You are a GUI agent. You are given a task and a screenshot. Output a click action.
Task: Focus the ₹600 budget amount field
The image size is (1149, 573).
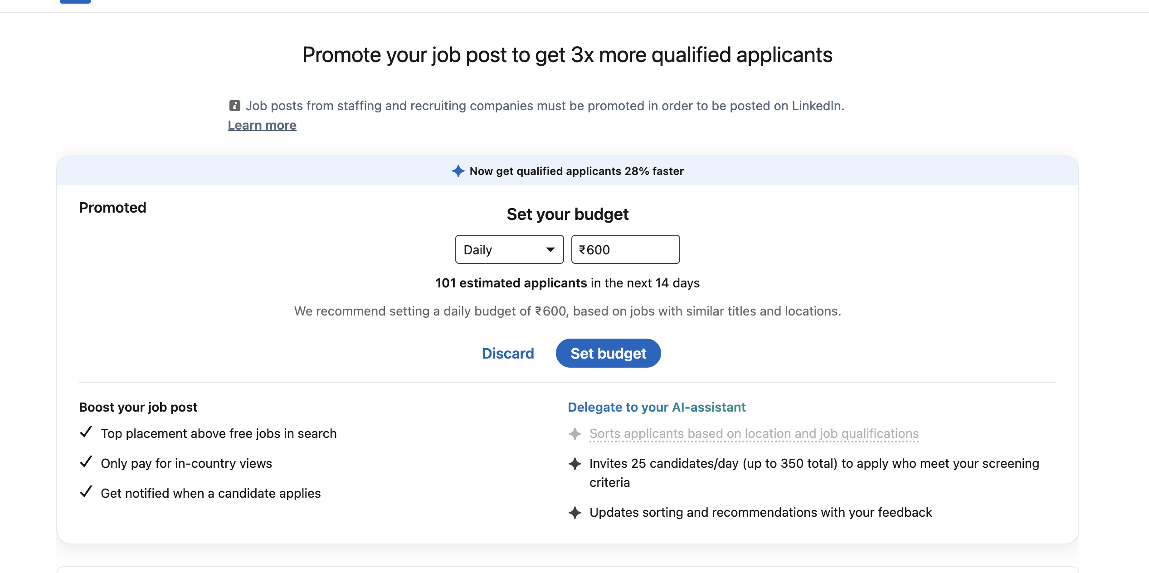pos(625,249)
